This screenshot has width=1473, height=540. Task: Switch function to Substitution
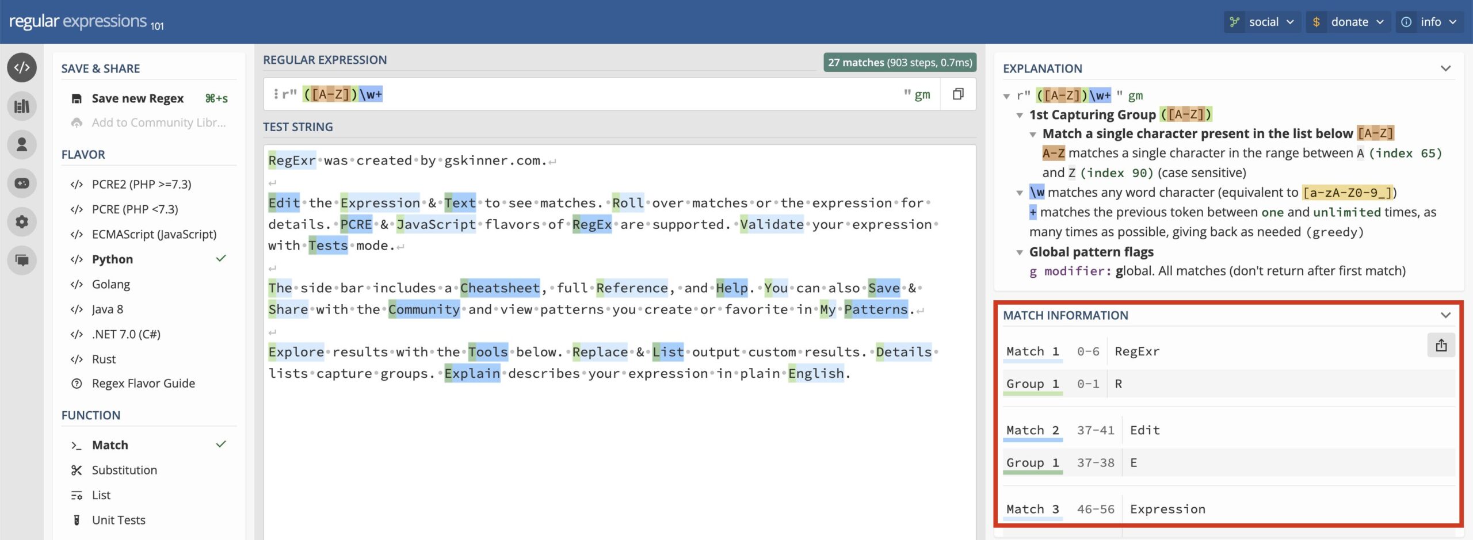point(124,470)
